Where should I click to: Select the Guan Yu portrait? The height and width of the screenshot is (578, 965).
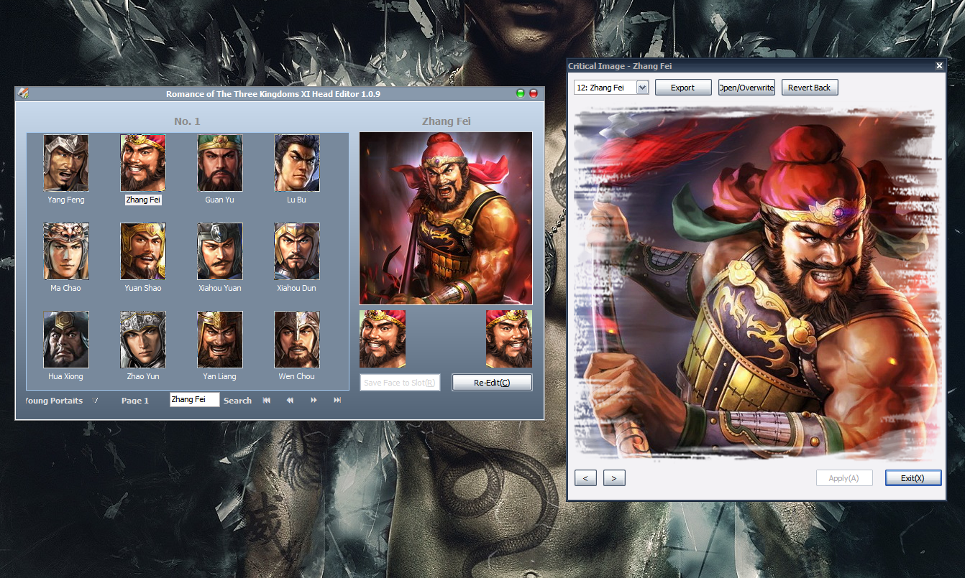point(220,163)
